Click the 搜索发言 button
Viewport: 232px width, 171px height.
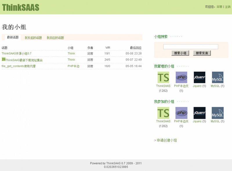coord(202,53)
